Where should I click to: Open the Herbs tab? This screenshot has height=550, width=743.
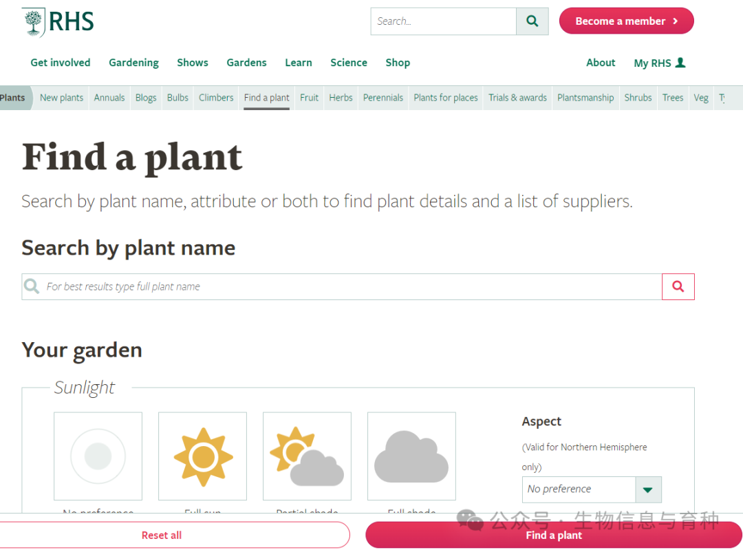click(x=341, y=98)
